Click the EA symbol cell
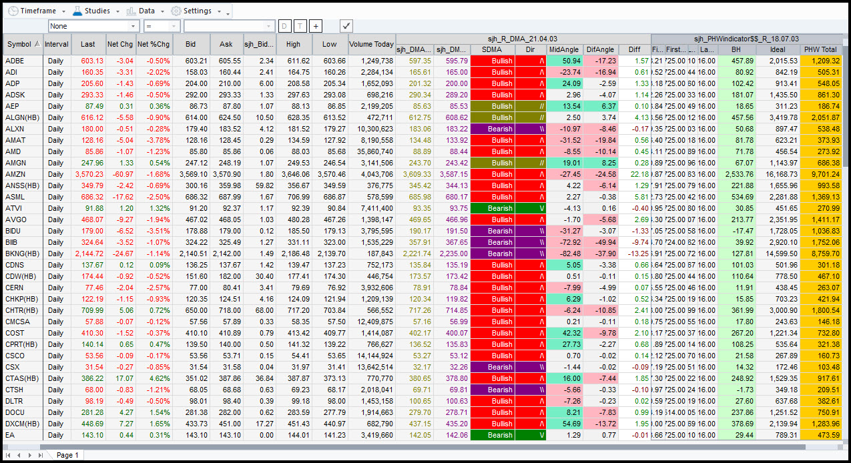Image resolution: width=851 pixels, height=463 pixels. coord(23,435)
